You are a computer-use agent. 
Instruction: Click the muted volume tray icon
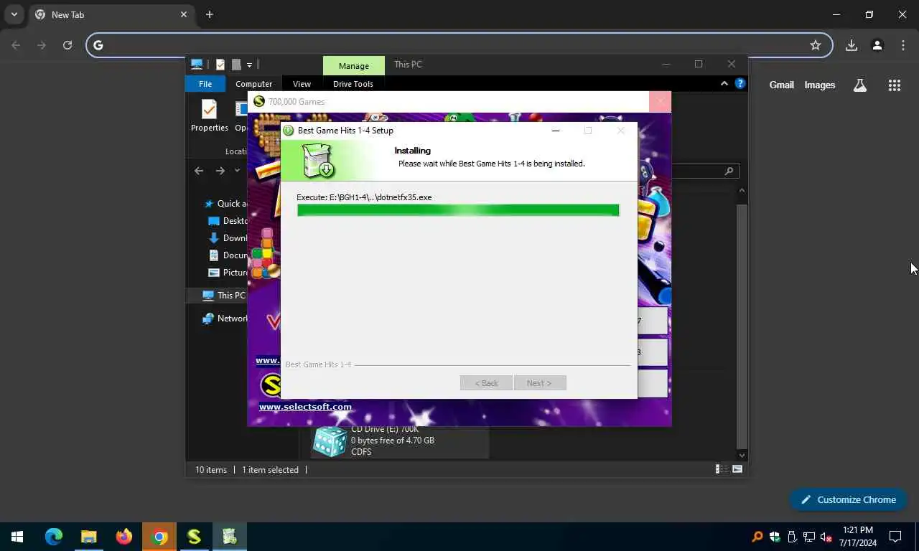[x=826, y=537]
